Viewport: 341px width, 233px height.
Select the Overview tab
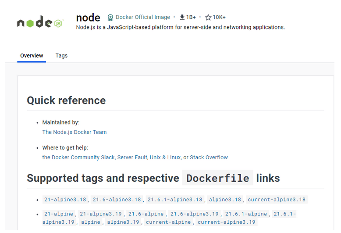tap(32, 56)
